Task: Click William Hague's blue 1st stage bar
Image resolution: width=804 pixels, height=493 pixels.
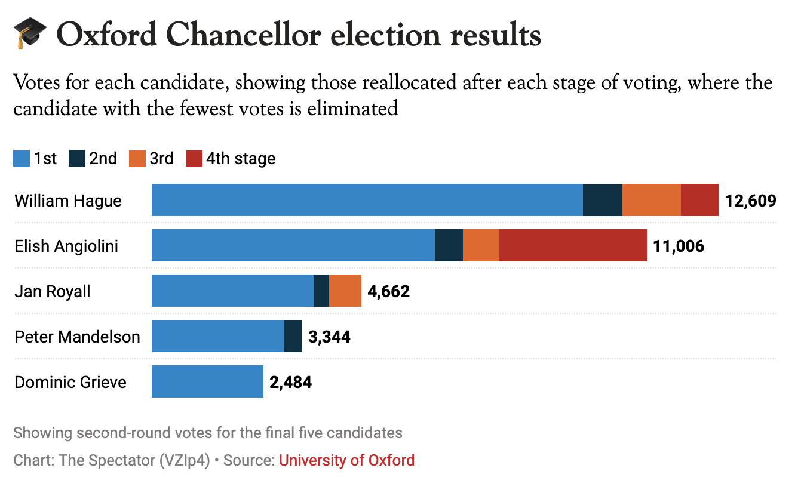Action: tap(367, 200)
